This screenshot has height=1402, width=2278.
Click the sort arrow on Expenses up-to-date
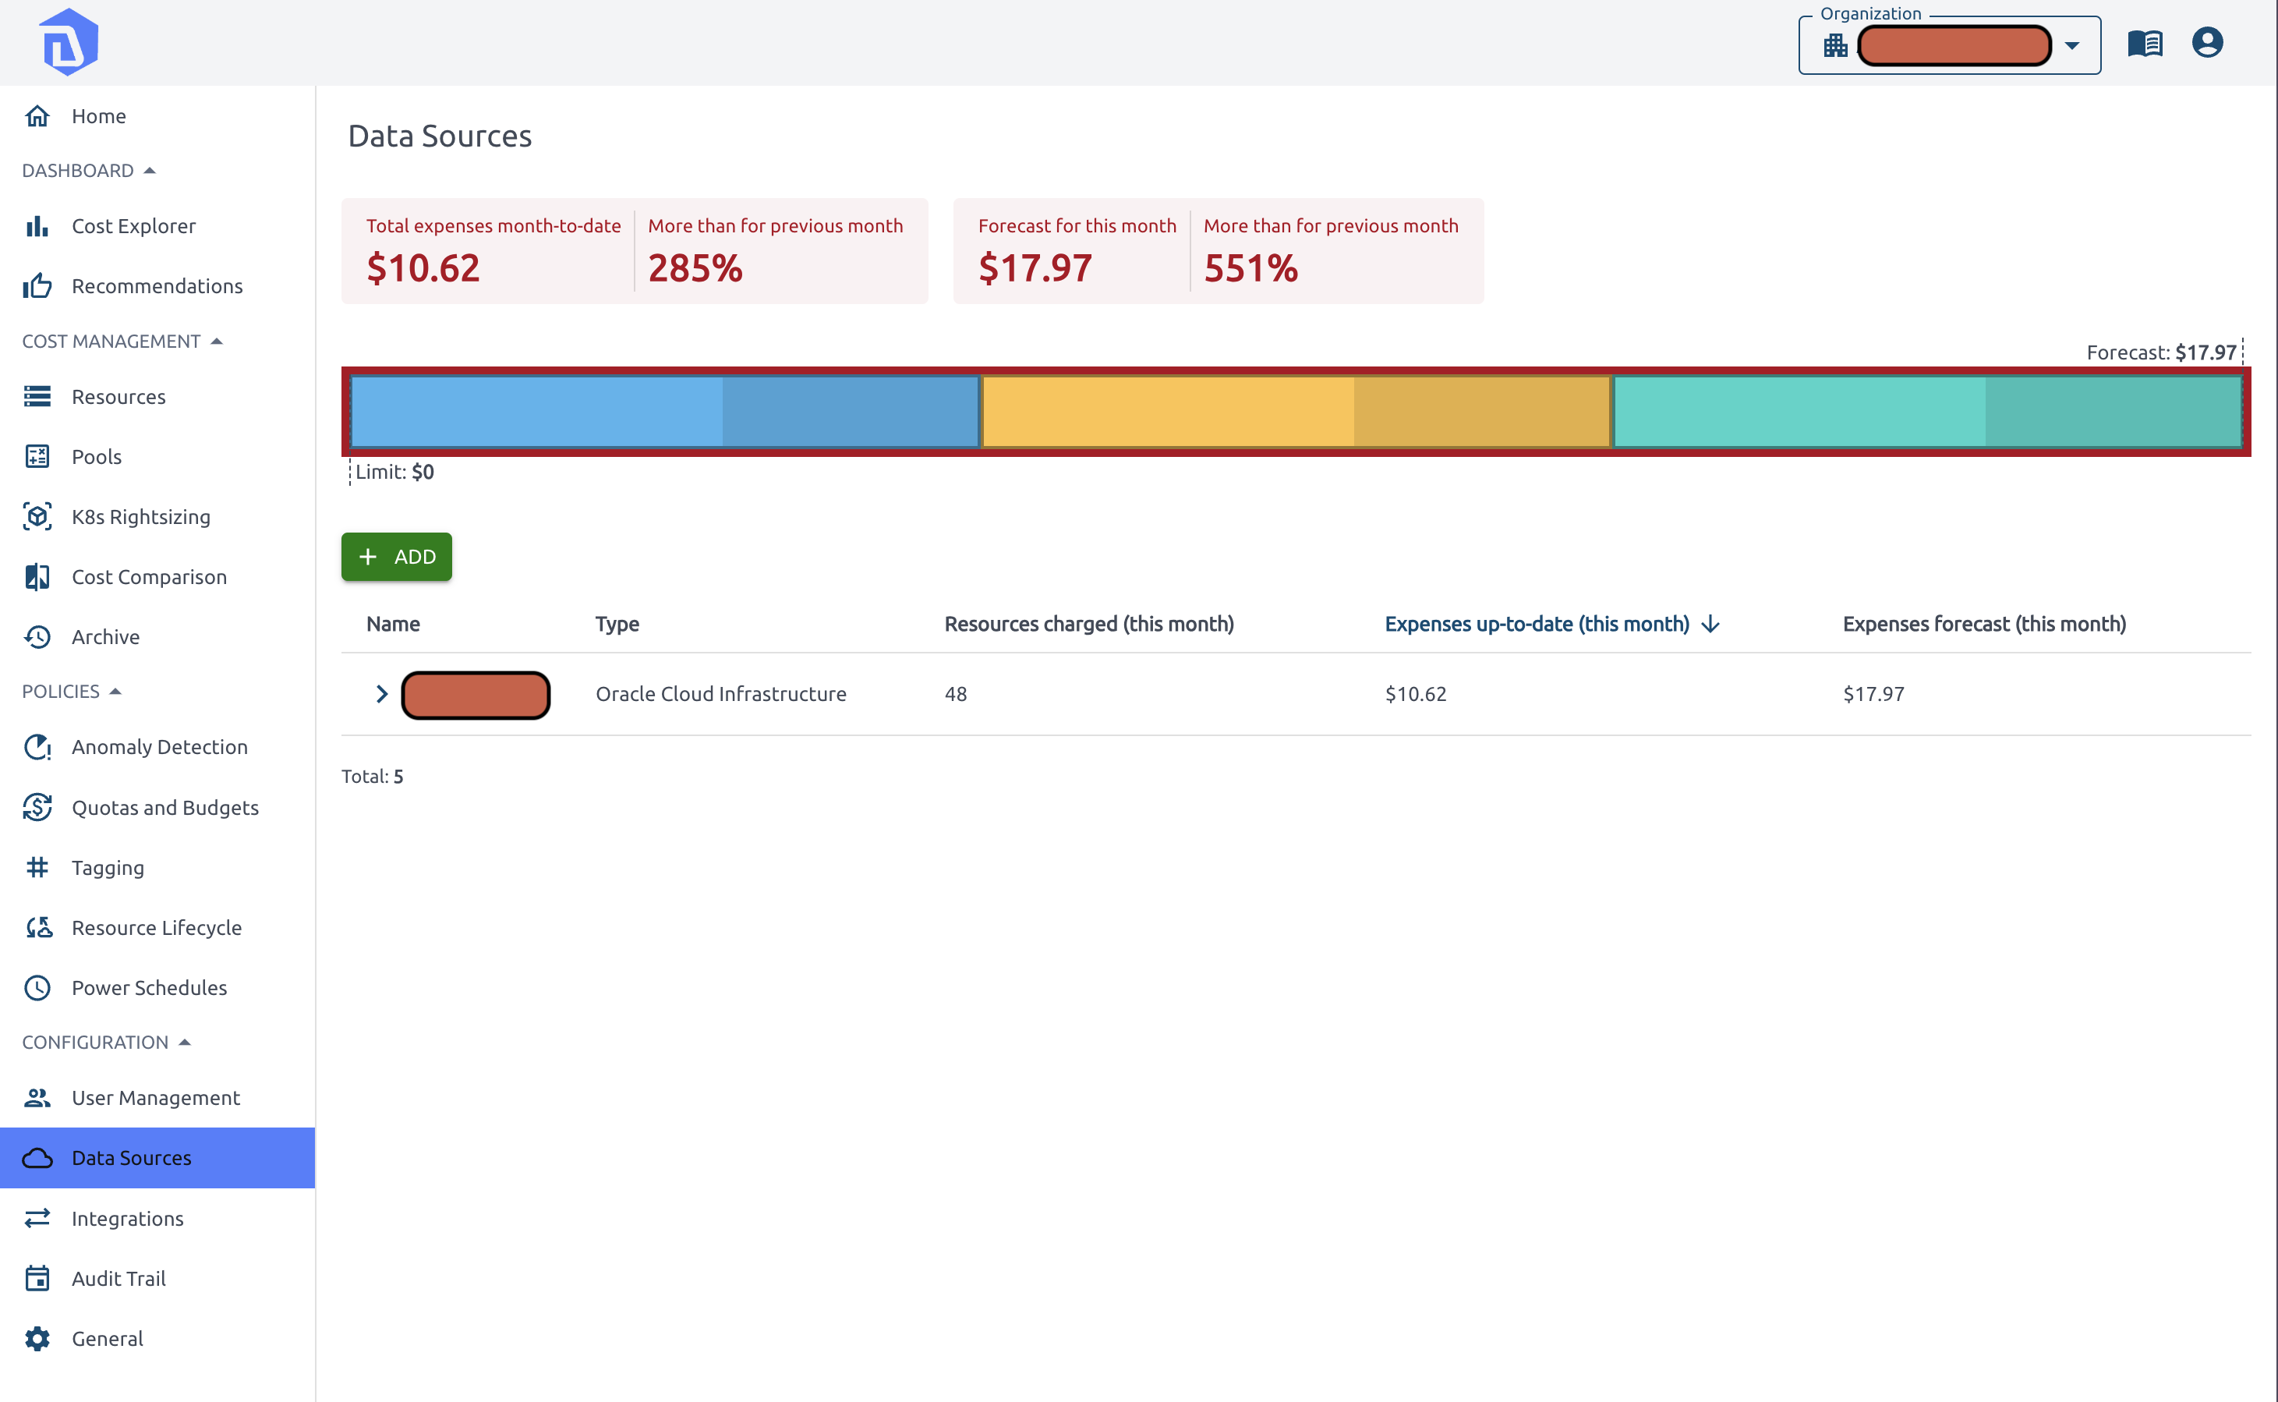point(1710,624)
